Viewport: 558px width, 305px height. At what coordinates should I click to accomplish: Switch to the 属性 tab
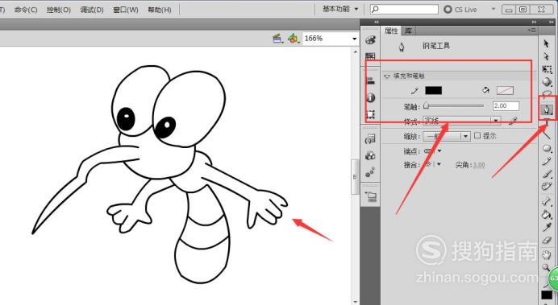391,31
